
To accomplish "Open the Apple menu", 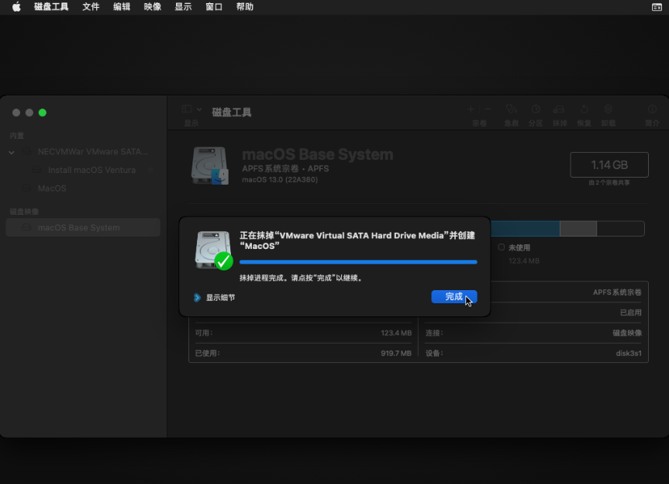I will tap(16, 7).
